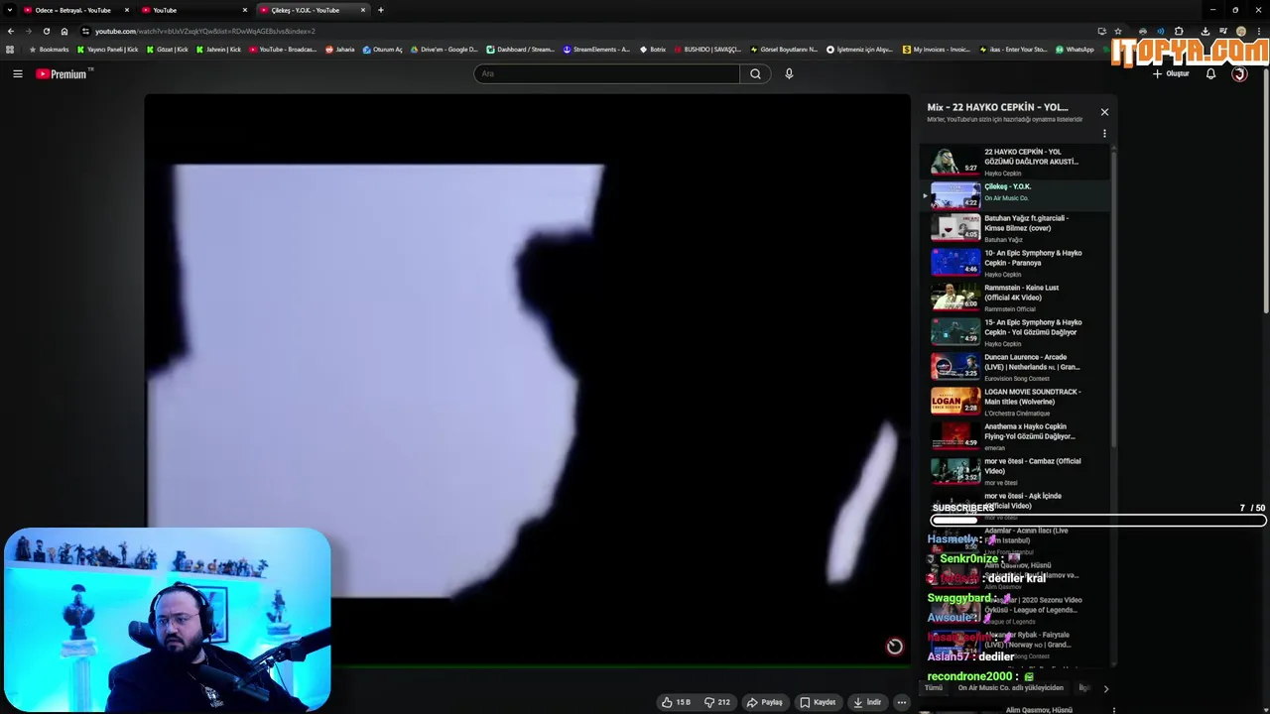Open Gözat | Kick bookmark

tap(168, 50)
